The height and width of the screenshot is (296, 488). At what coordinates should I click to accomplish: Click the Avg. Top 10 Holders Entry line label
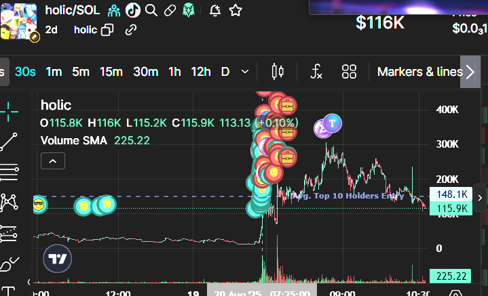[x=348, y=196]
